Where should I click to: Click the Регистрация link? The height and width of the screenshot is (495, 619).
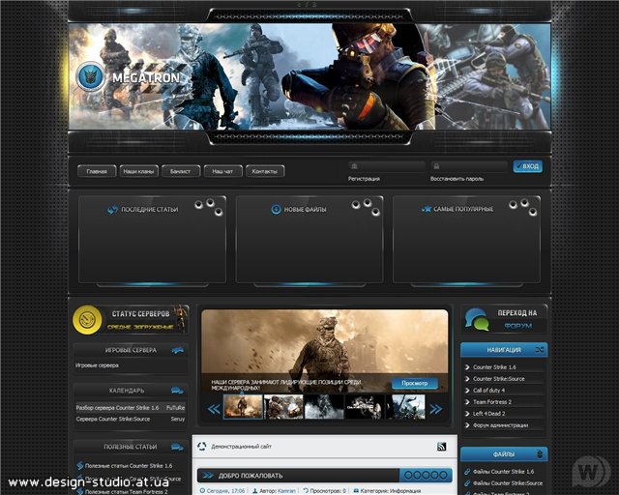pos(364,179)
